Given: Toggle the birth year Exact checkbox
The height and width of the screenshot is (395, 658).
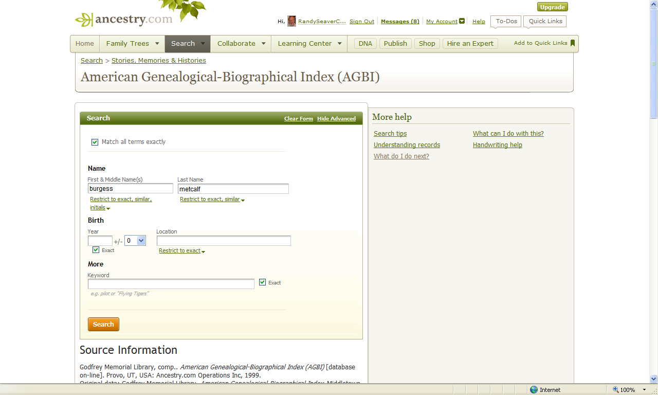Looking at the screenshot, I should [x=96, y=250].
